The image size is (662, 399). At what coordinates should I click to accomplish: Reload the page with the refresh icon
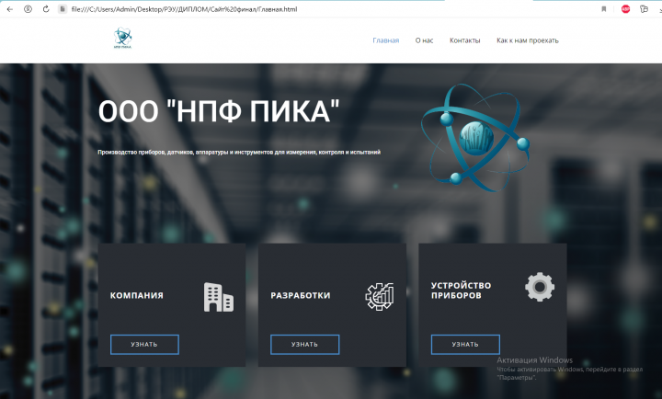point(46,9)
